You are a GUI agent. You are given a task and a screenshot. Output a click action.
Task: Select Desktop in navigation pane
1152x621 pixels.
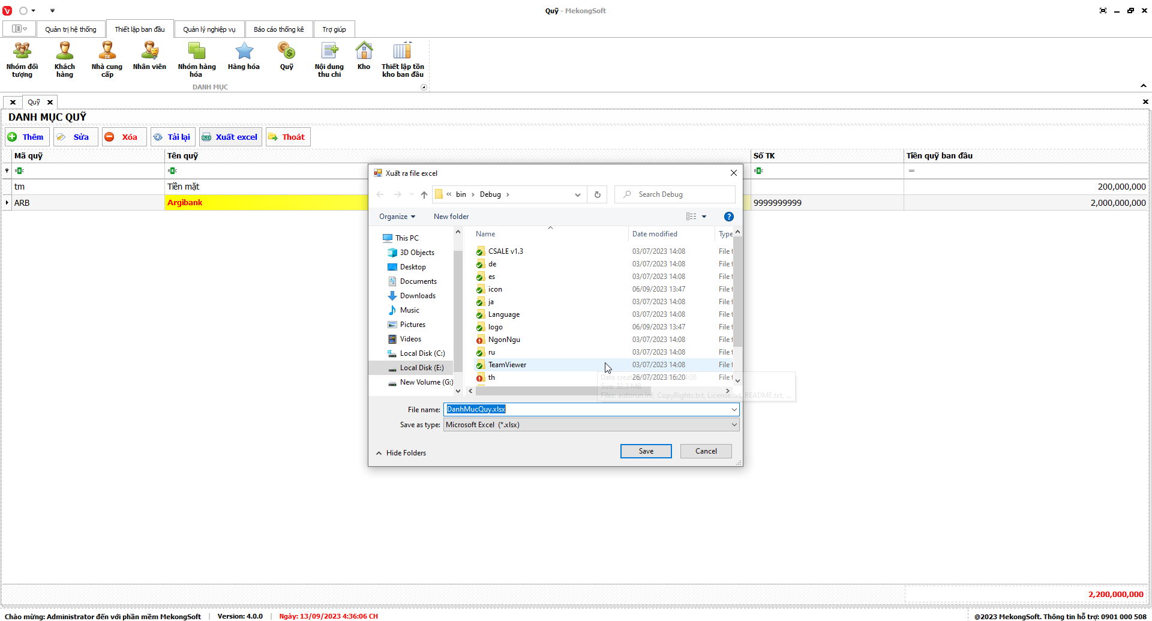pyautogui.click(x=413, y=267)
